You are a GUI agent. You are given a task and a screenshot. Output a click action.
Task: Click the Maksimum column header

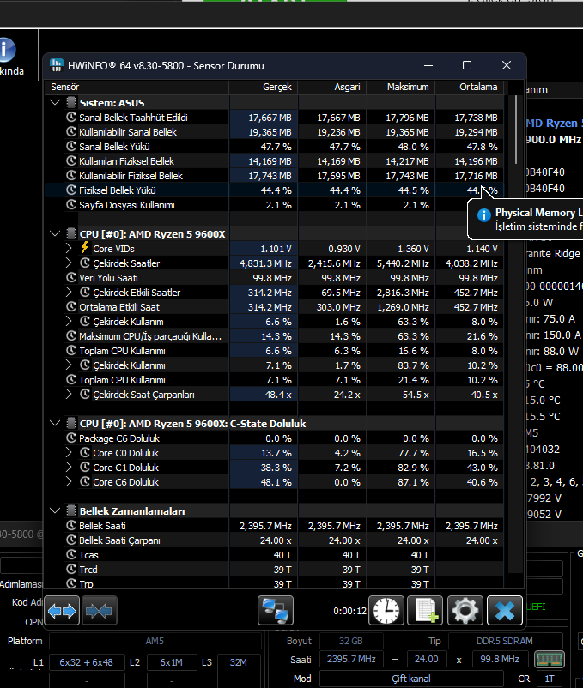[x=401, y=87]
